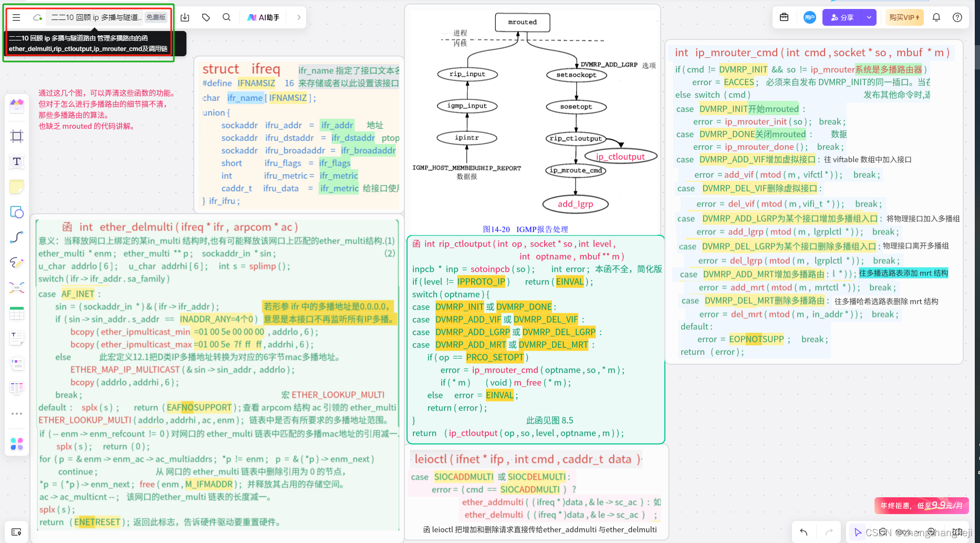Select the Shape tool
Image resolution: width=980 pixels, height=543 pixels.
pos(17,212)
